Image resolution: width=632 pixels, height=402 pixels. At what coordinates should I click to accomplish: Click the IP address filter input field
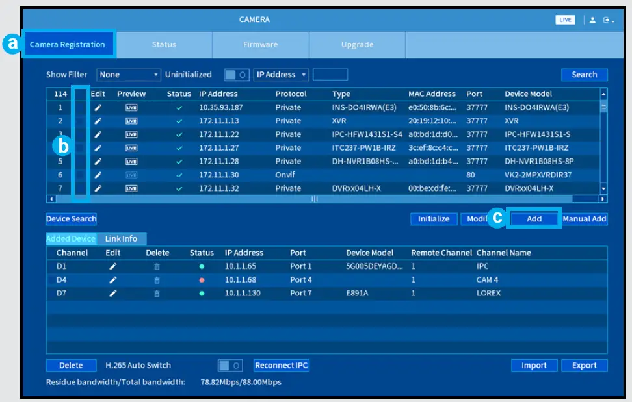point(330,75)
